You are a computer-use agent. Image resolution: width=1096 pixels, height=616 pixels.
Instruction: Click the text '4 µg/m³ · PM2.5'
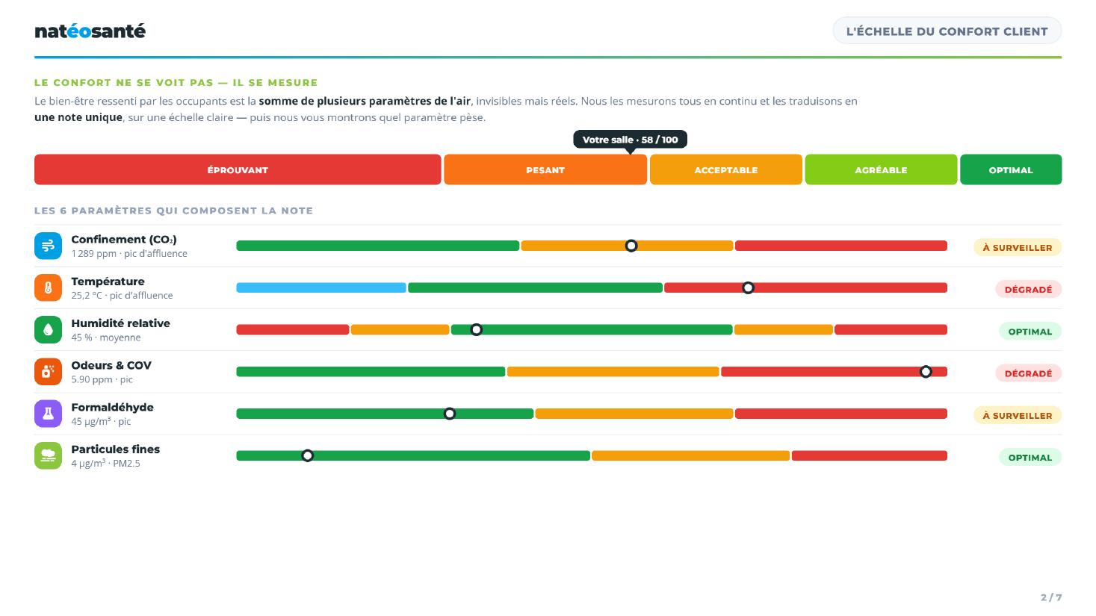point(105,463)
